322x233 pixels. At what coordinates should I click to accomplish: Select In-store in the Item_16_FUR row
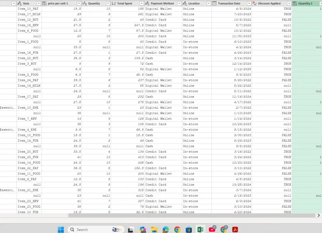click(x=197, y=53)
